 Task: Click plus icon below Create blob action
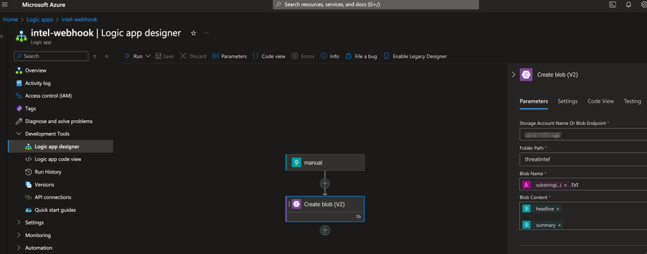point(325,230)
